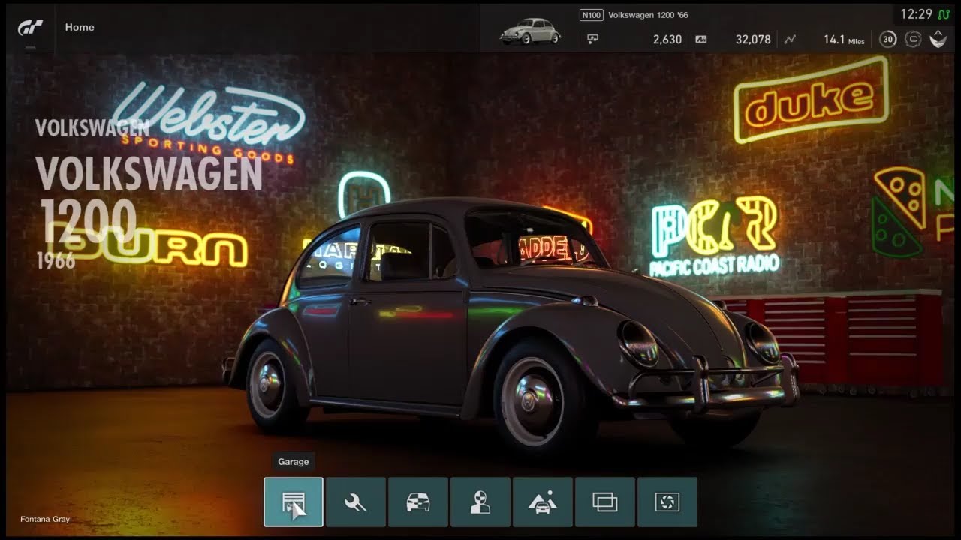Screen dimensions: 961x540
Task: Open the profile emblem at top right
Action: click(x=938, y=39)
